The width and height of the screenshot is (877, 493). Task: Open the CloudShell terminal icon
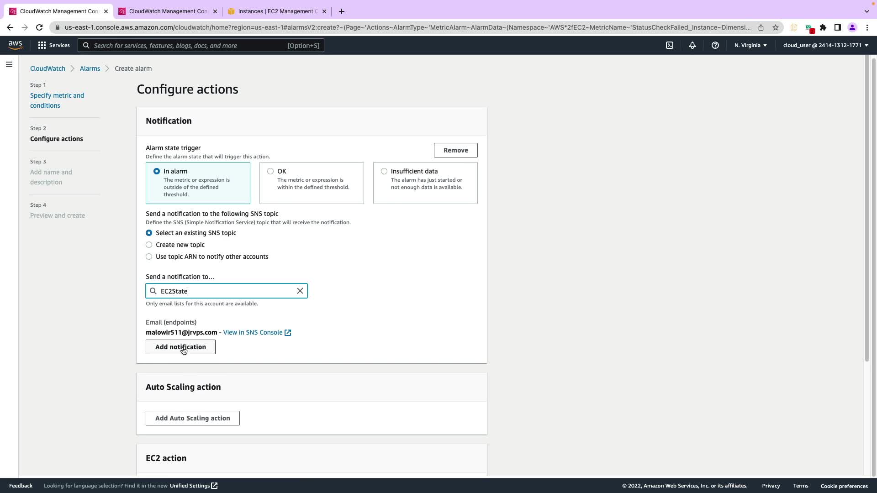point(669,45)
